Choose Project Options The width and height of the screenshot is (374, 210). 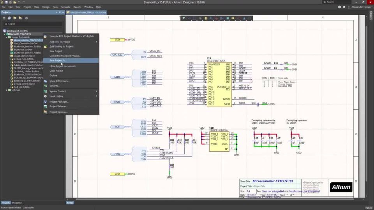pyautogui.click(x=71, y=112)
